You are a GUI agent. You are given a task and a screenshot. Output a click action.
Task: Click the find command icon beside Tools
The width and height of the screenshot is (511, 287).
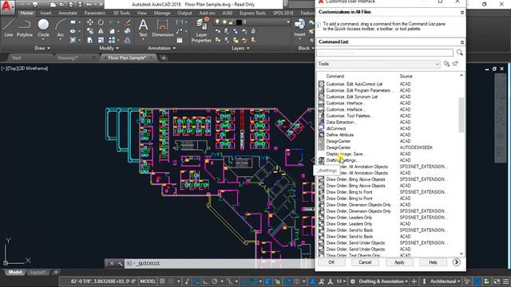pos(446,64)
